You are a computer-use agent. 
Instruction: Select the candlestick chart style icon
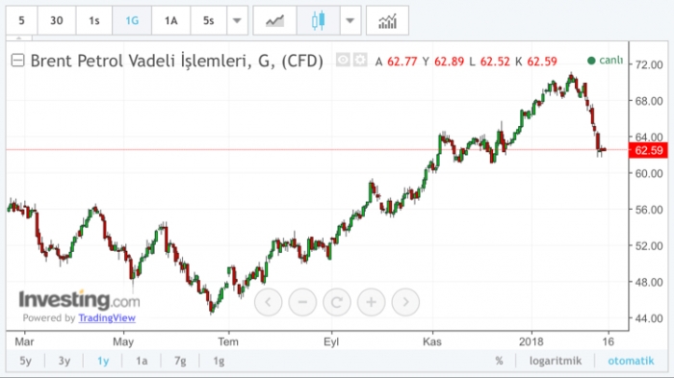[318, 20]
